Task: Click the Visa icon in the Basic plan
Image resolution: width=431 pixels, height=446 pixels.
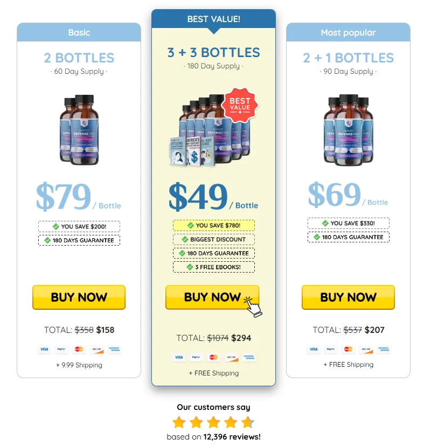Action: coord(44,349)
